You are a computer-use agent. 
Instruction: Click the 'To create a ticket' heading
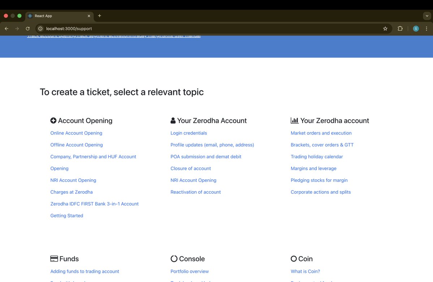tap(122, 92)
